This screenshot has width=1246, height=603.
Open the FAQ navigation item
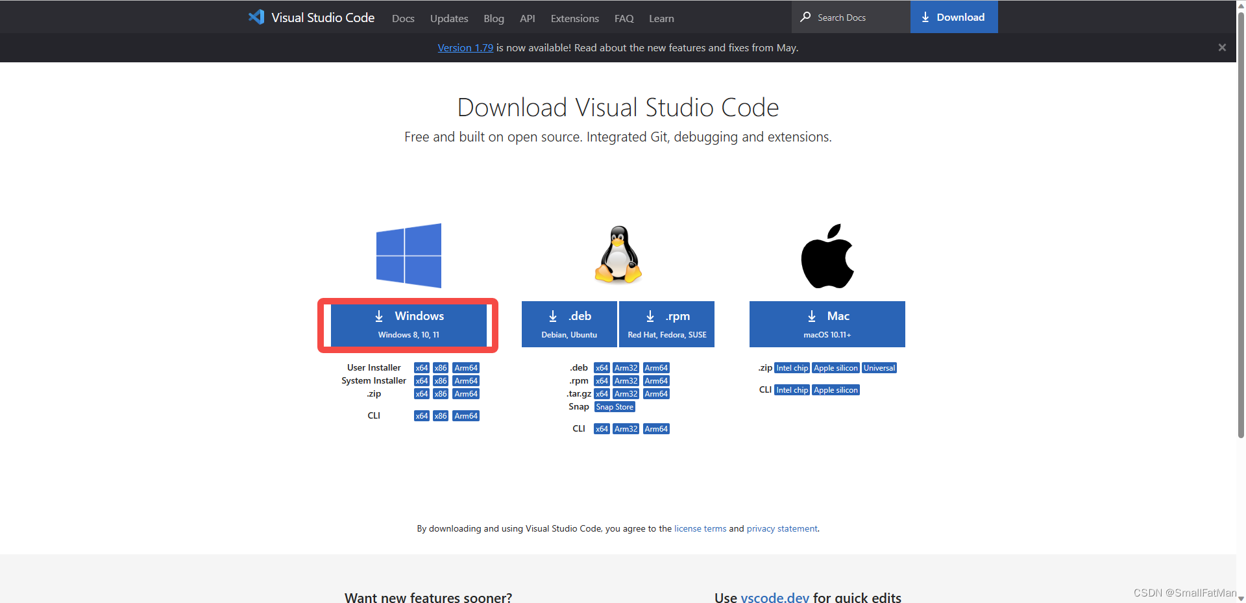[x=624, y=18]
